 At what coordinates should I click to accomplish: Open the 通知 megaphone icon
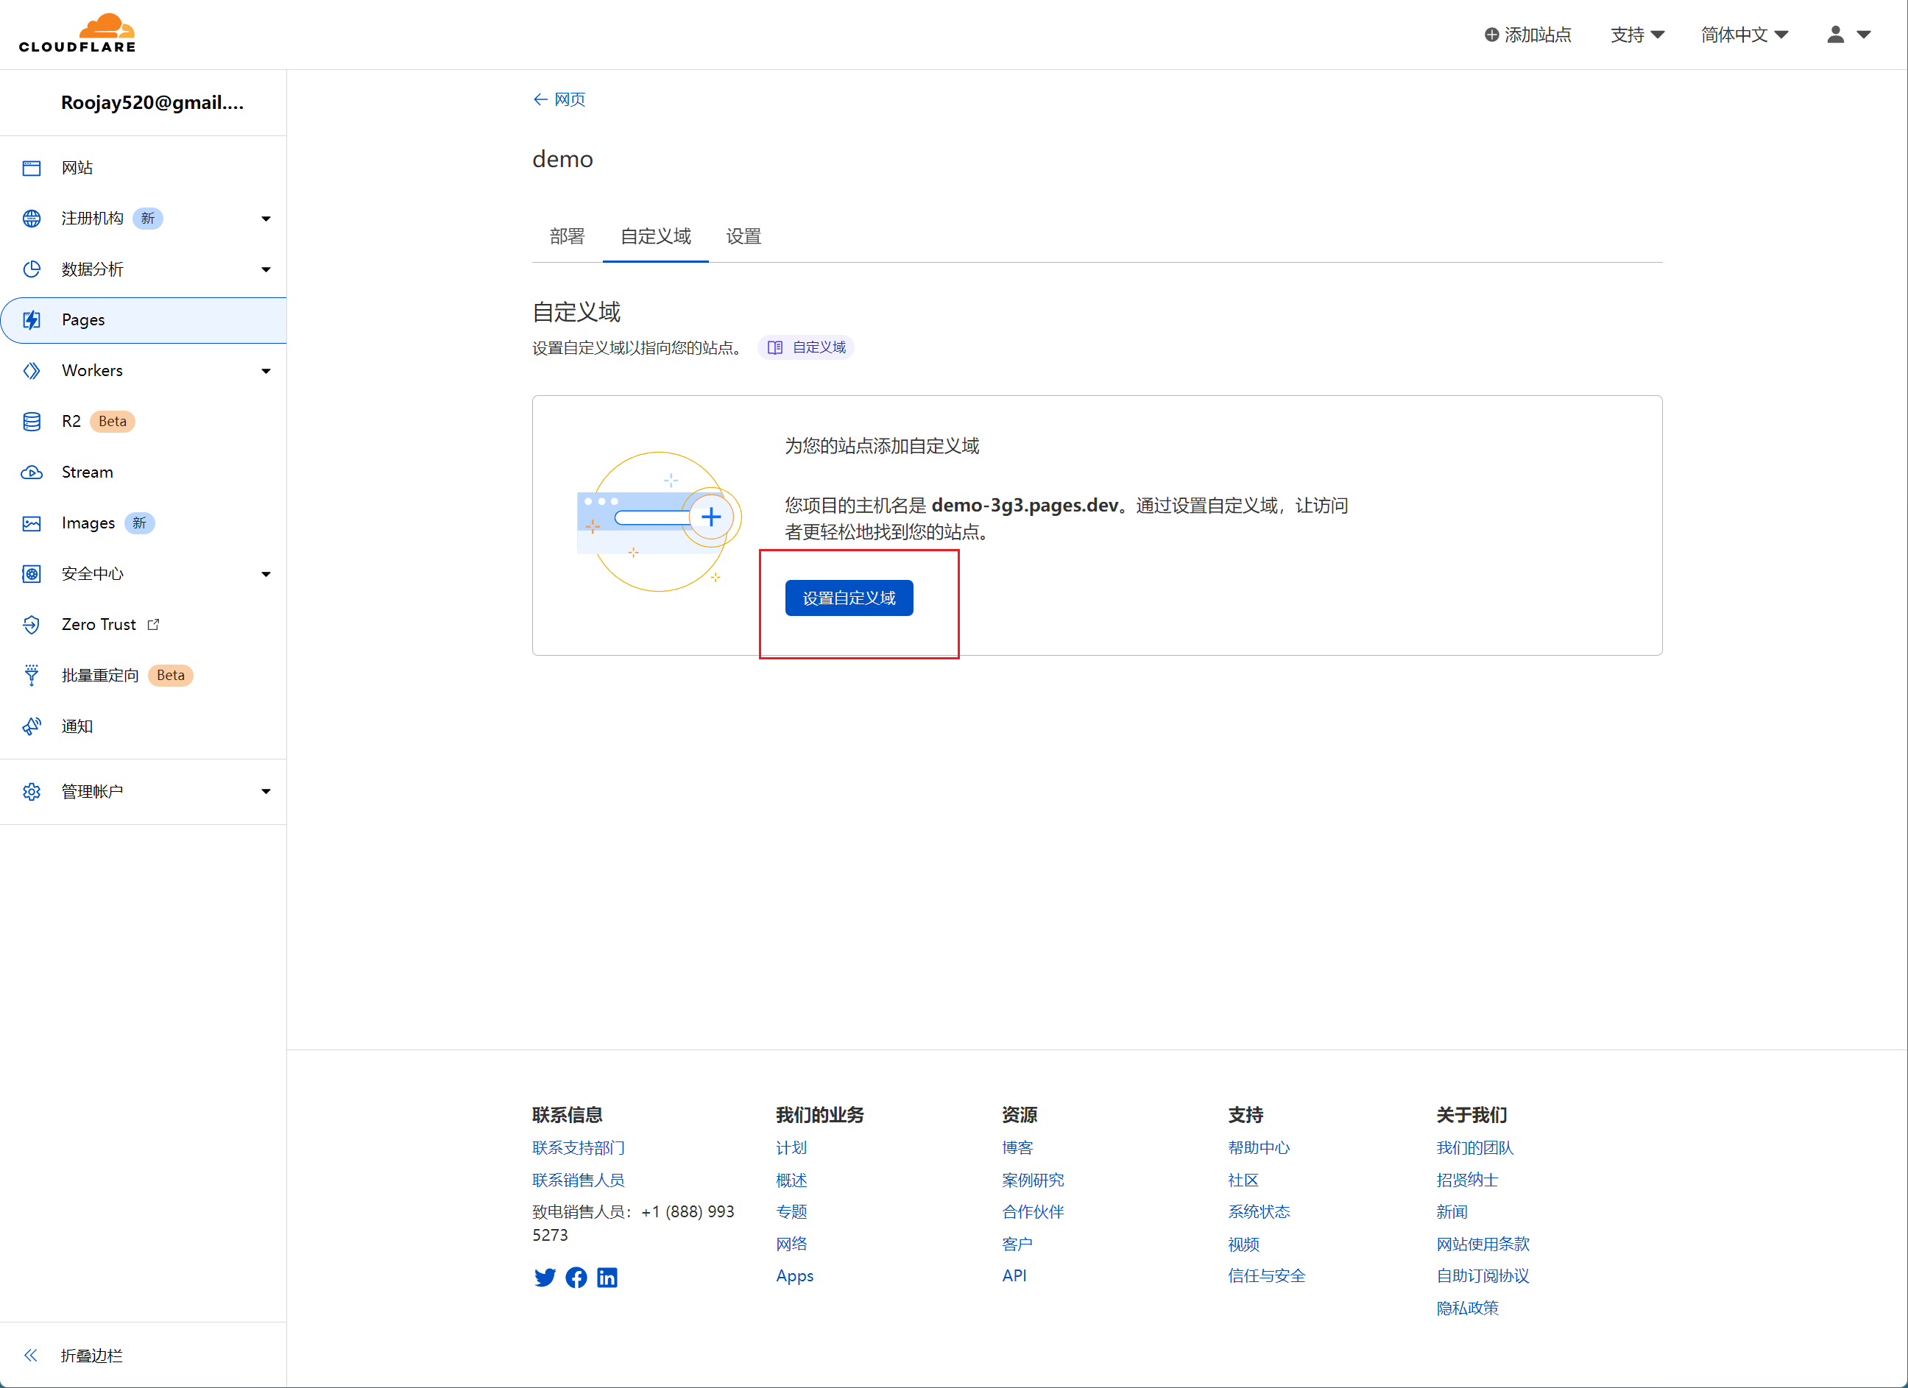(32, 727)
